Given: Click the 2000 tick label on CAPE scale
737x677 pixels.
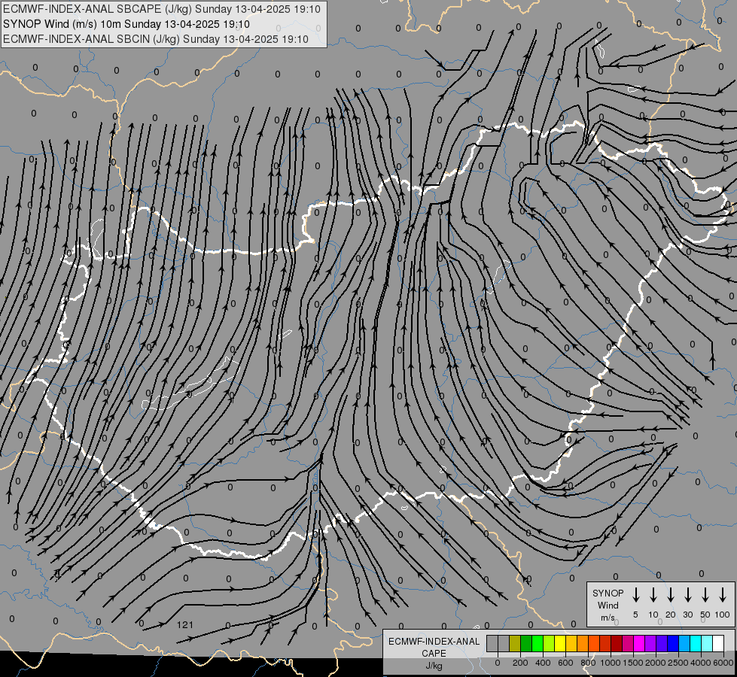Looking at the screenshot, I should [656, 663].
